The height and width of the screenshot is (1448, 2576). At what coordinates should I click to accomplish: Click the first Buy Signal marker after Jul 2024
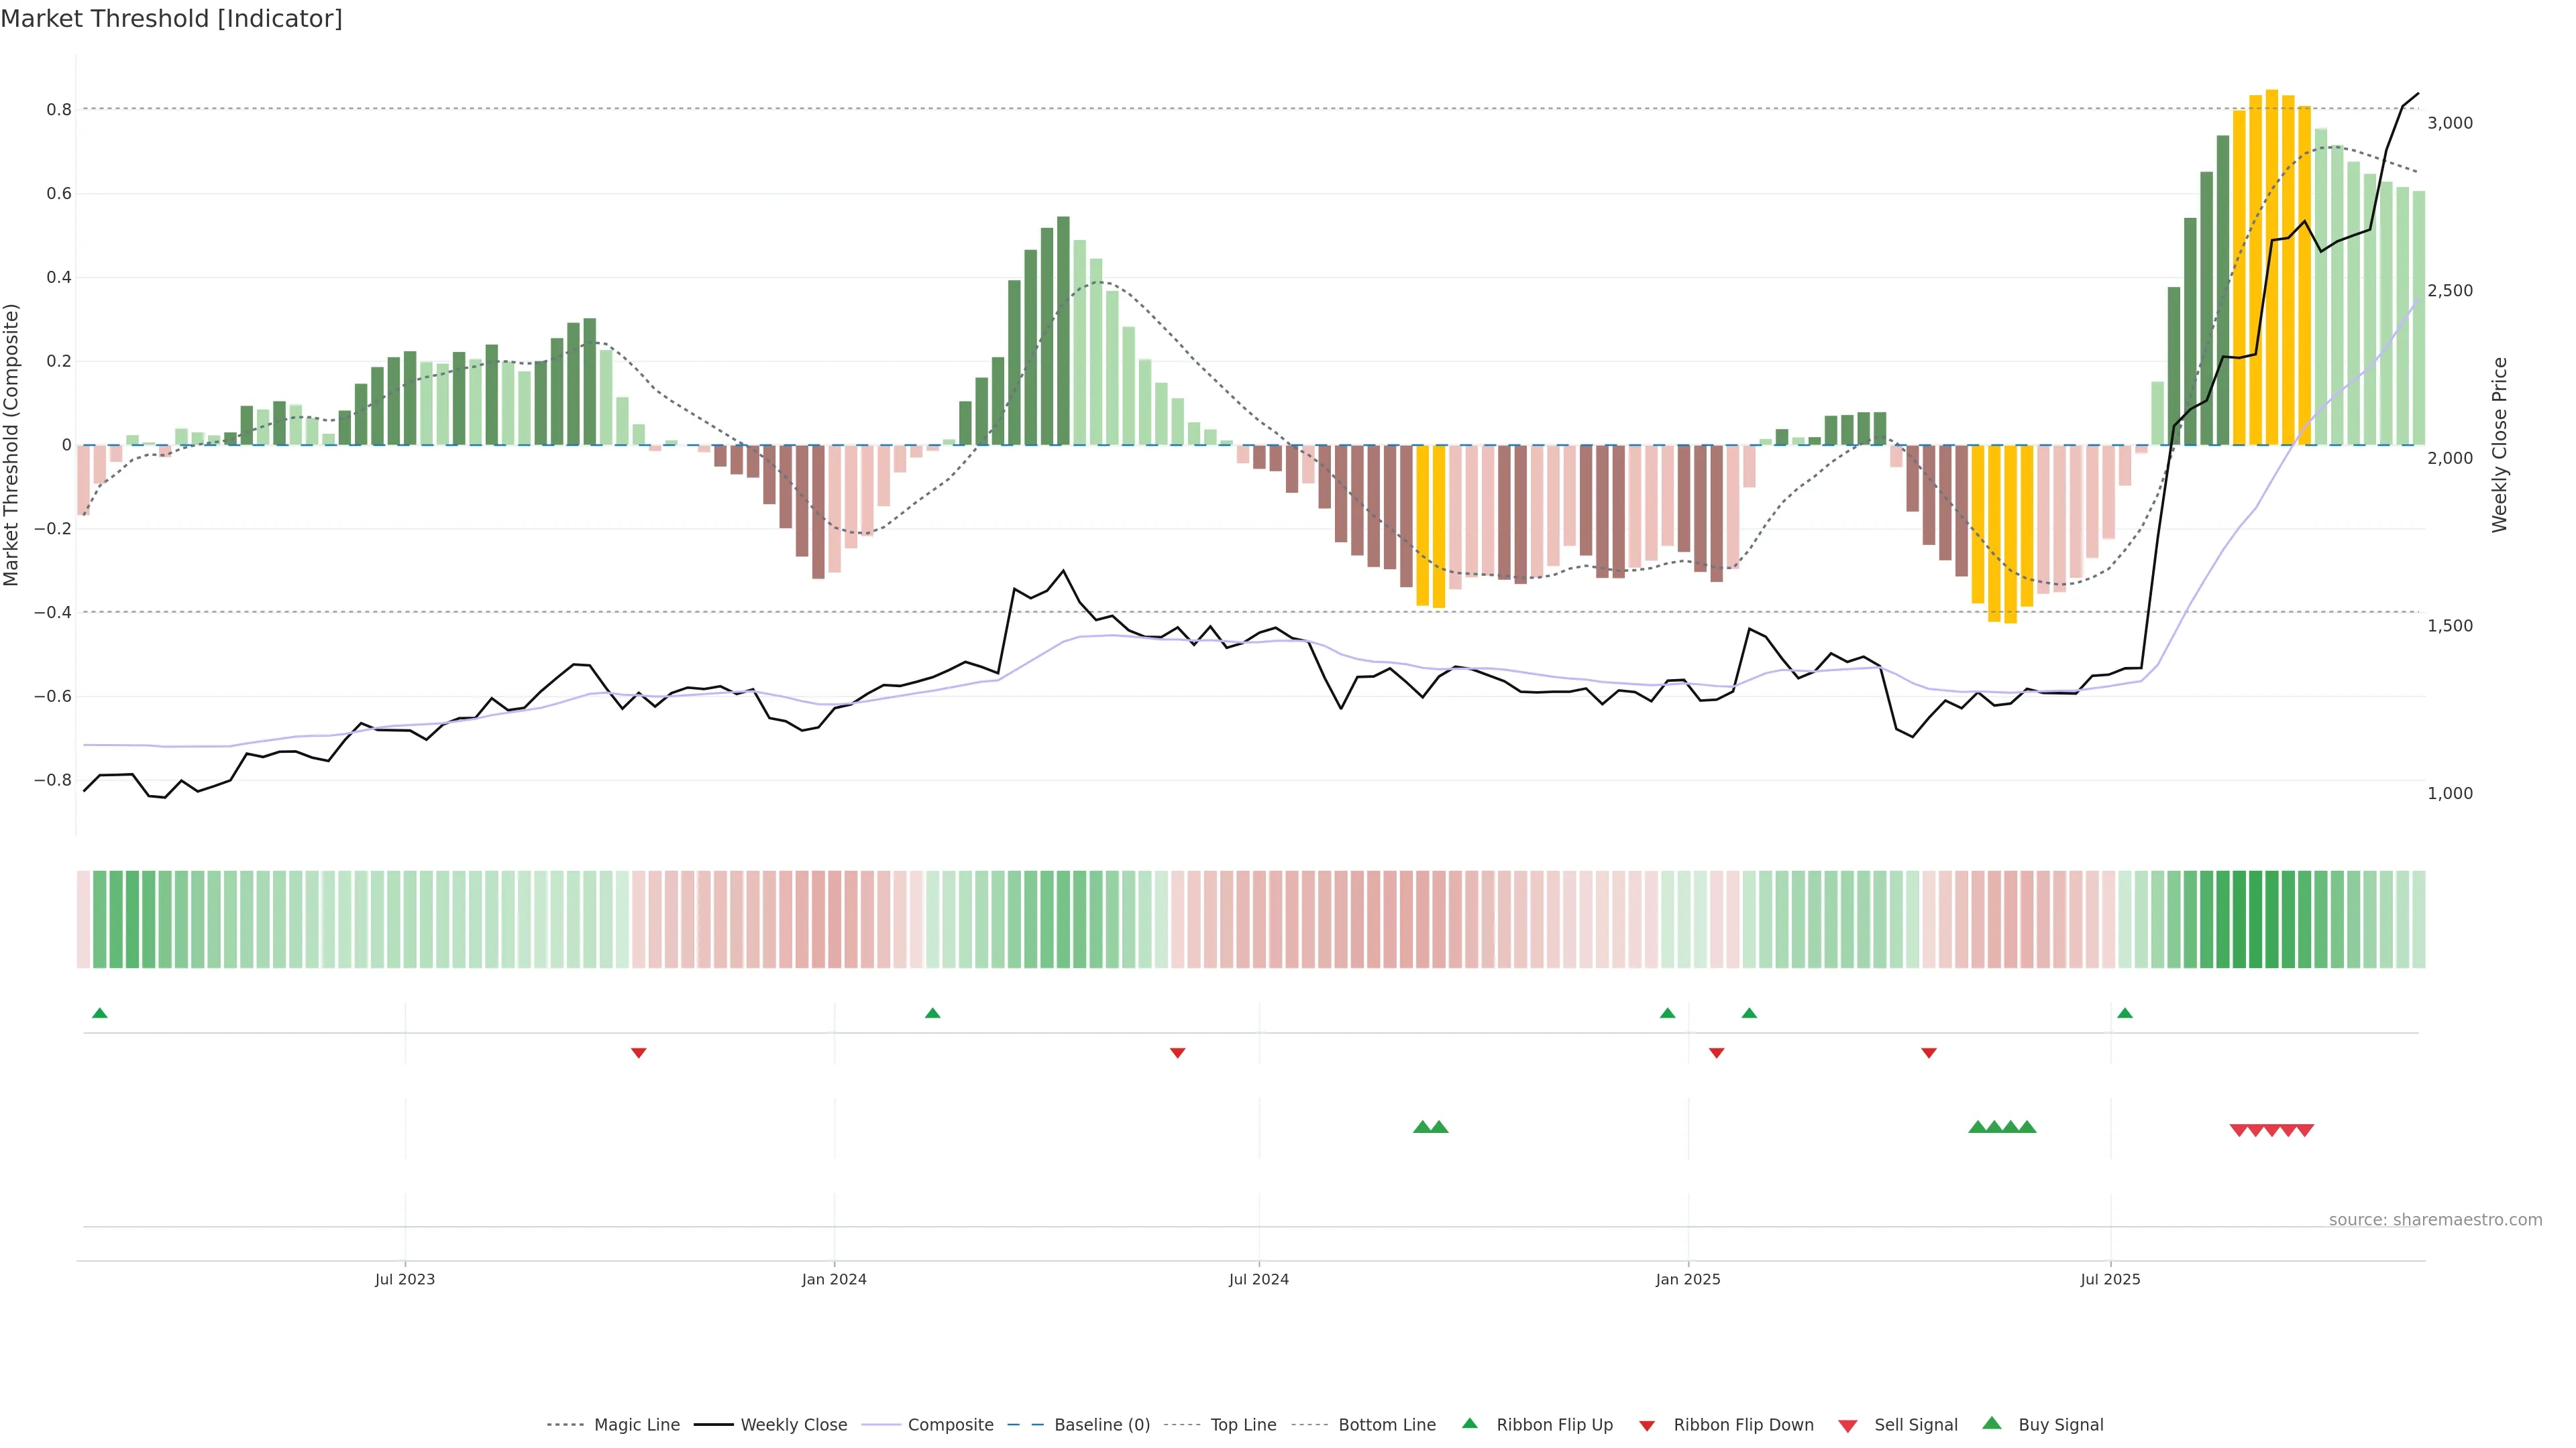[1422, 1127]
